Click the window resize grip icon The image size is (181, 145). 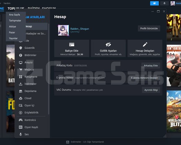click(x=165, y=136)
